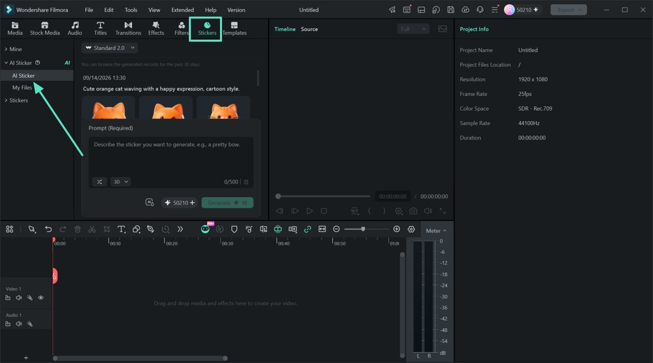Toggle auto ripple link icon
The width and height of the screenshot is (653, 363).
[307, 229]
